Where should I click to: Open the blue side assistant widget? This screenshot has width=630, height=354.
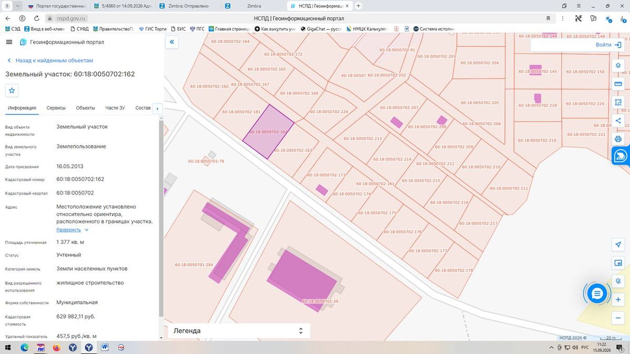pyautogui.click(x=621, y=156)
